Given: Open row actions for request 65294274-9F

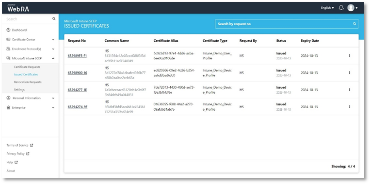Looking at the screenshot, I should [x=350, y=106].
